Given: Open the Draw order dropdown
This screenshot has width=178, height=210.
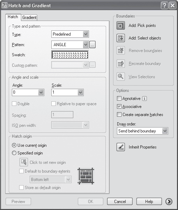Looking at the screenshot, I should coord(142,131).
